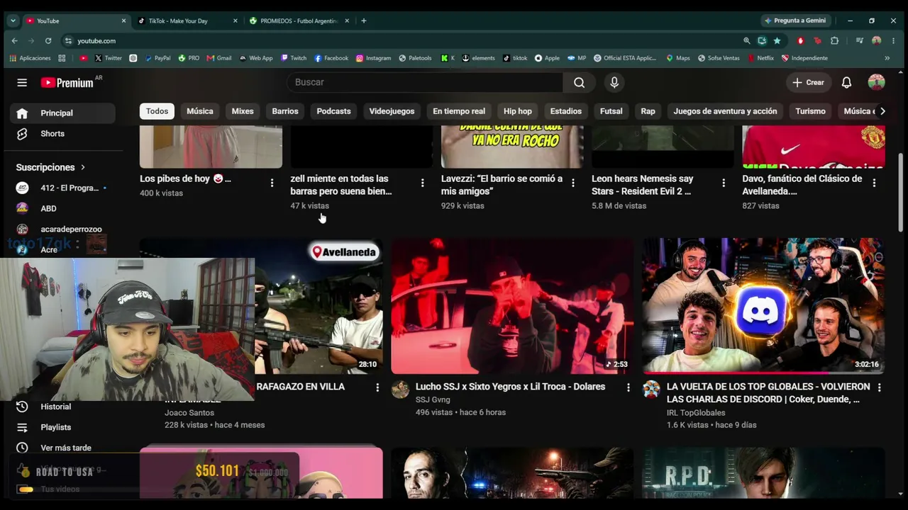Close the TikTok tab
This screenshot has width=908, height=510.
point(236,21)
